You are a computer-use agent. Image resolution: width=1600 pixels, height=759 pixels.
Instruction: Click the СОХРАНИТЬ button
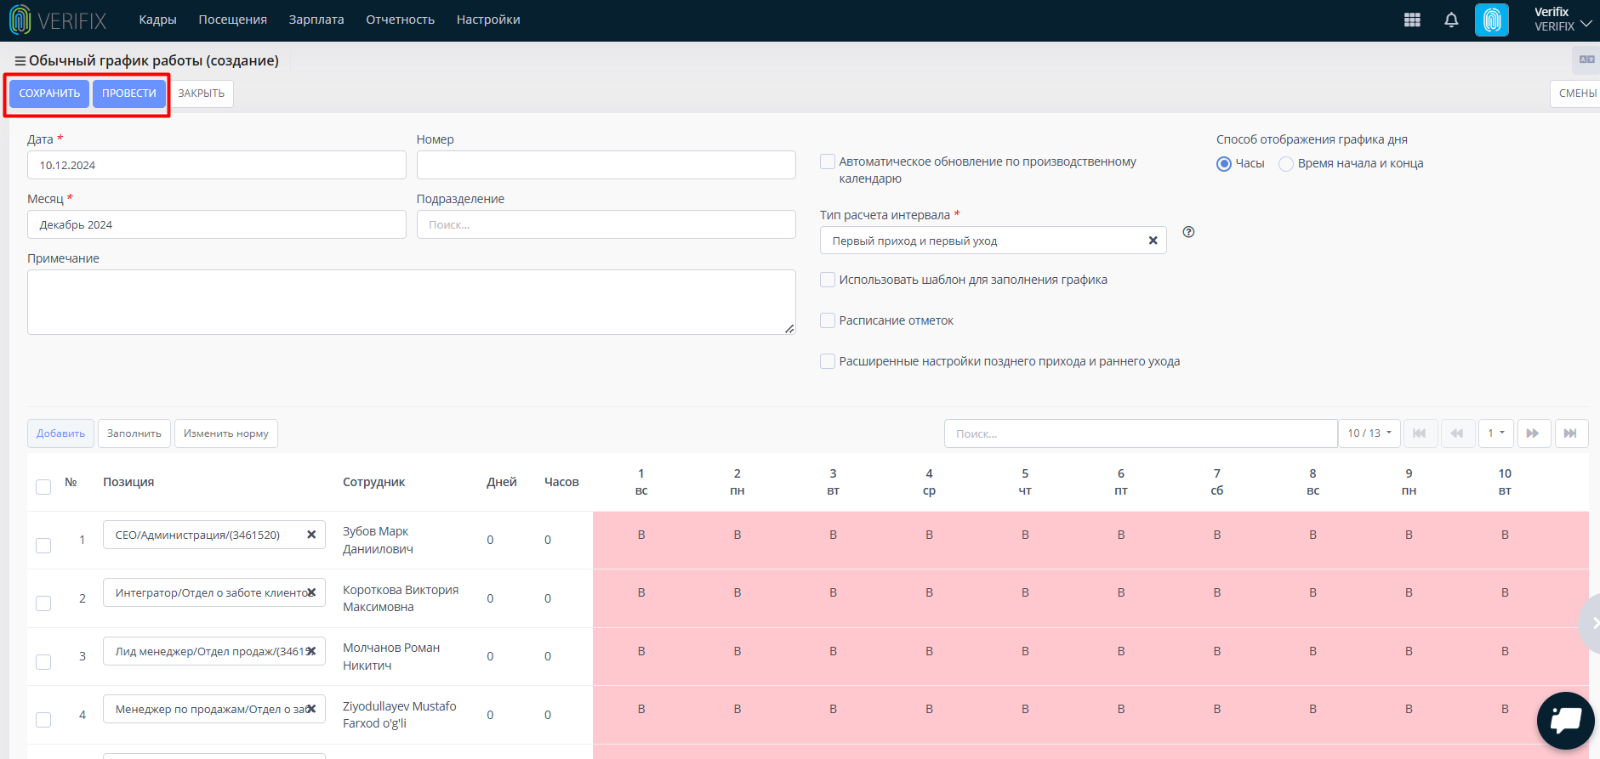[49, 93]
